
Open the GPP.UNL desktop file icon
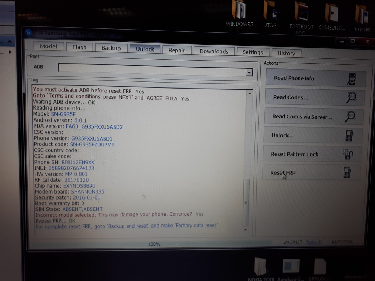click(x=320, y=269)
